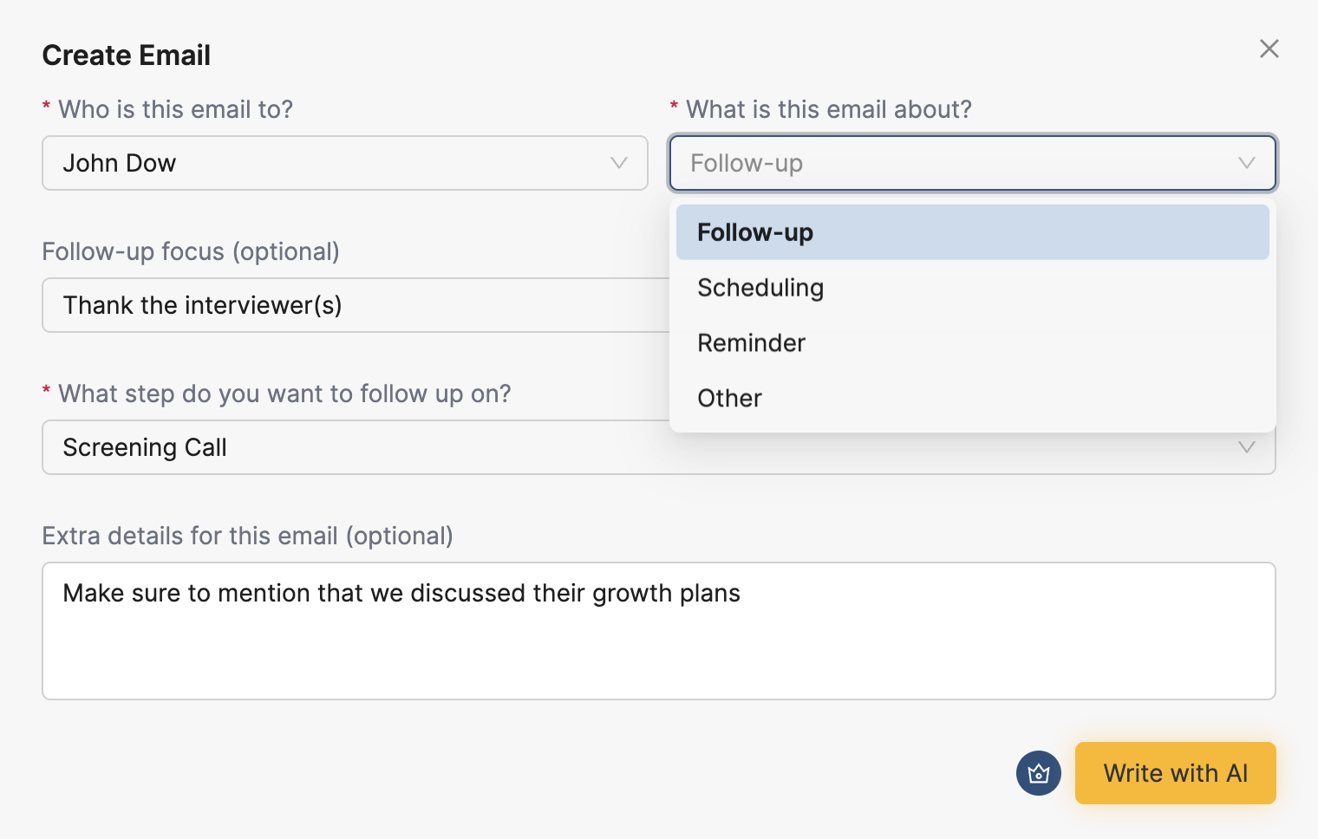
Task: Click the crown icon beside Write with AI
Action: coord(1038,773)
